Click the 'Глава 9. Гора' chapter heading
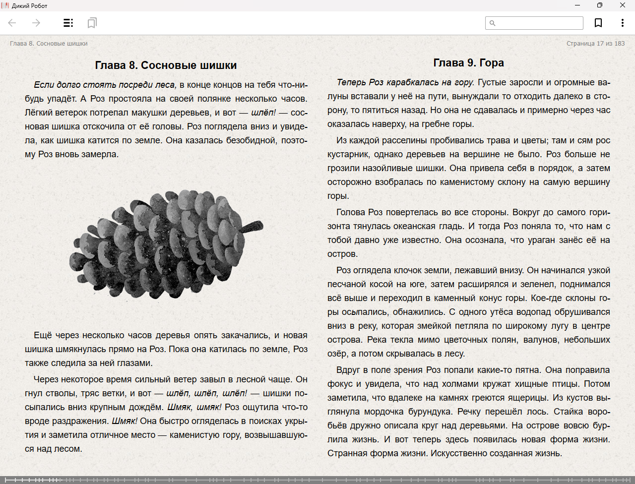635x484 pixels. (x=468, y=62)
